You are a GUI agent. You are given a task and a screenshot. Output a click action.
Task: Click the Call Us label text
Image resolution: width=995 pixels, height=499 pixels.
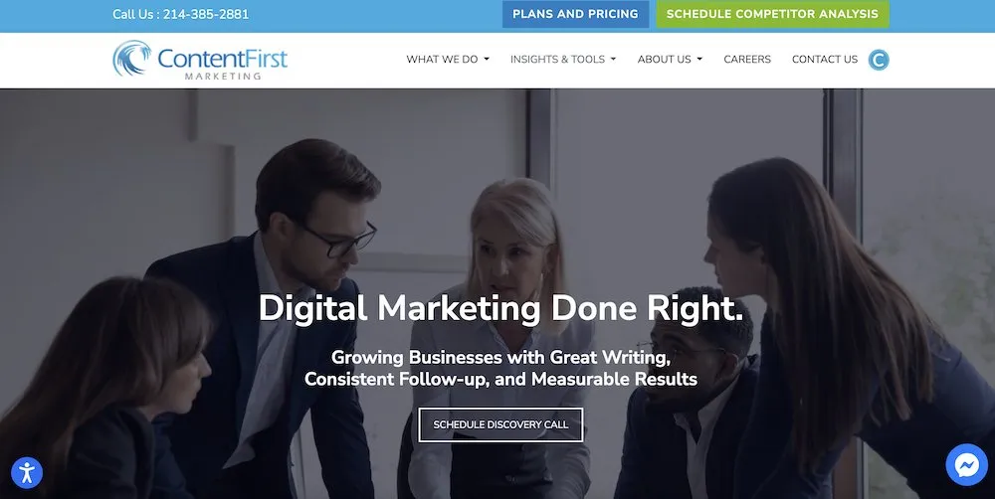pyautogui.click(x=135, y=14)
